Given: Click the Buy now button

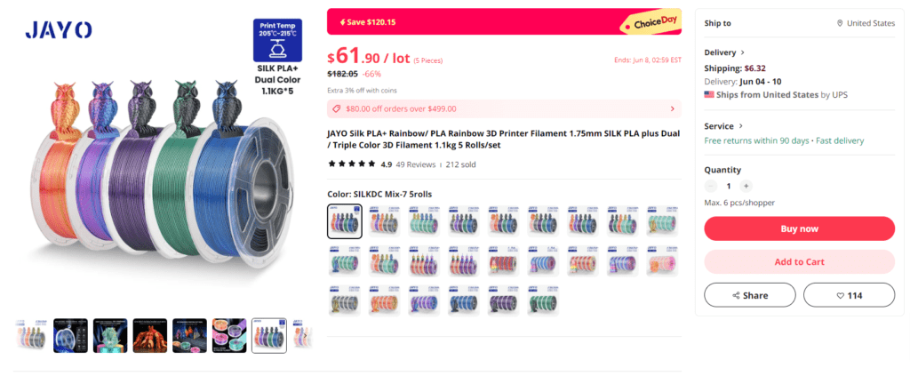Looking at the screenshot, I should tap(799, 228).
